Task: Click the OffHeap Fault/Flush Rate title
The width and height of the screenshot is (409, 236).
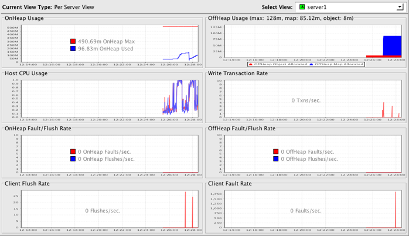Action: pyautogui.click(x=241, y=129)
